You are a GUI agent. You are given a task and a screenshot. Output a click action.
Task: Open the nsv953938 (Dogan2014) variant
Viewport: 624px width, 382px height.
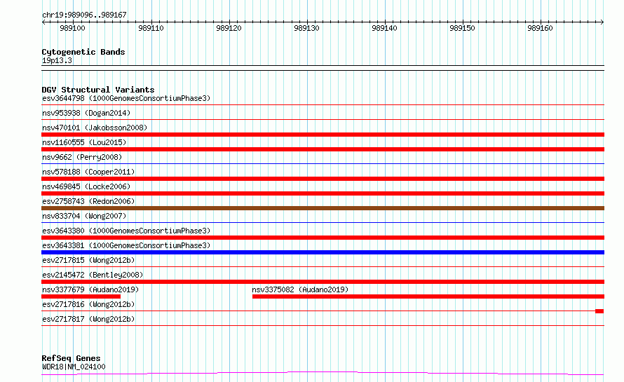point(86,113)
